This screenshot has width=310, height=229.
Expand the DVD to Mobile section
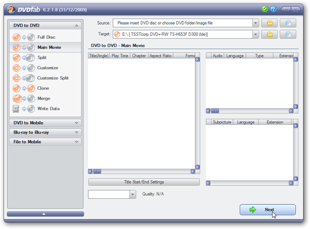pos(45,123)
